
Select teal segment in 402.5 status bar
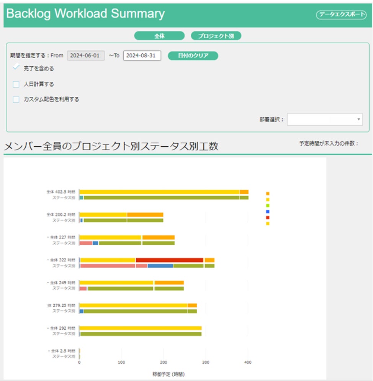(81, 198)
